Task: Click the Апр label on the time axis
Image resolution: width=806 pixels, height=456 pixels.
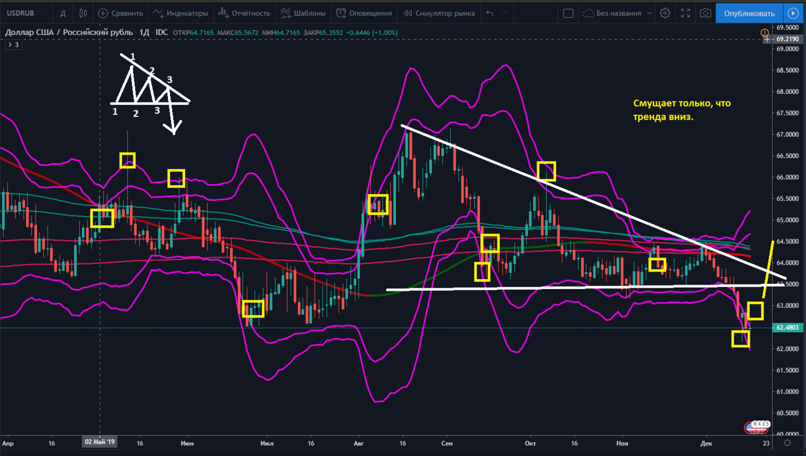Action: click(x=7, y=443)
